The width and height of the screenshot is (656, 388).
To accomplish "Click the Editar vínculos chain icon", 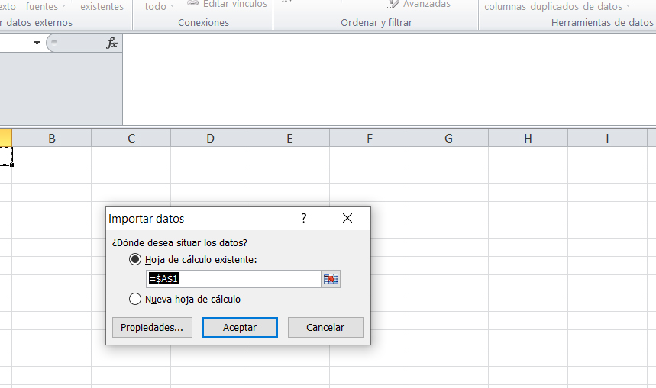I will point(192,5).
